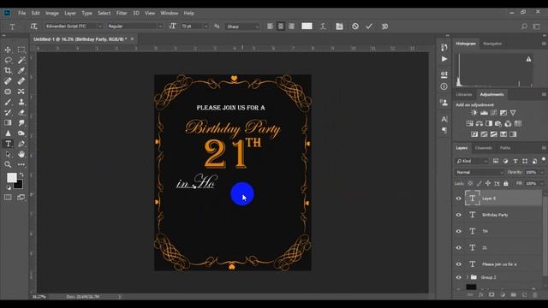The image size is (548, 308).
Task: Click the text color swatch
Action: coord(307,27)
